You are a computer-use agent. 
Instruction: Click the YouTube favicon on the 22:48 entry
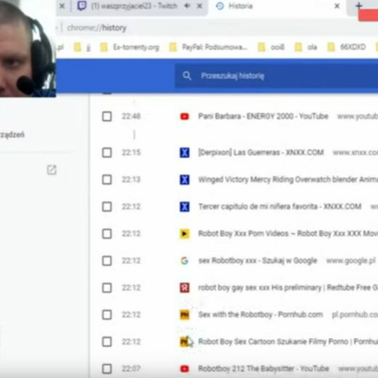184,117
